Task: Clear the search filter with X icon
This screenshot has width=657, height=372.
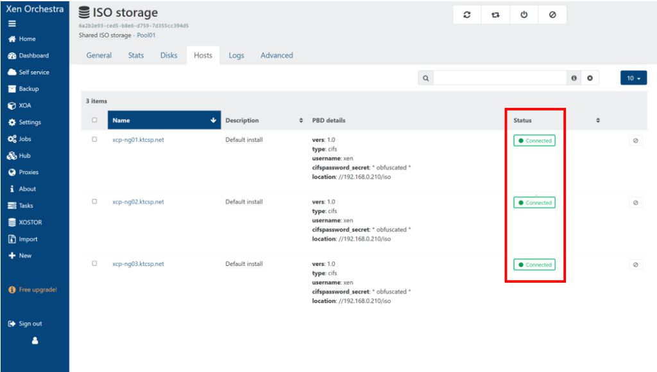Action: 590,78
